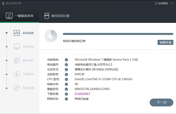Click the 检测环境 button
The width and height of the screenshot is (176, 114).
pos(165,43)
